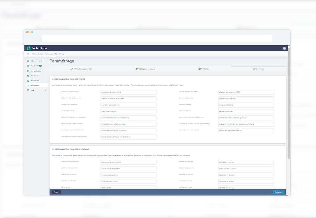Select Mes outils in the sidebar
The image size is (316, 218).
(x=34, y=76)
